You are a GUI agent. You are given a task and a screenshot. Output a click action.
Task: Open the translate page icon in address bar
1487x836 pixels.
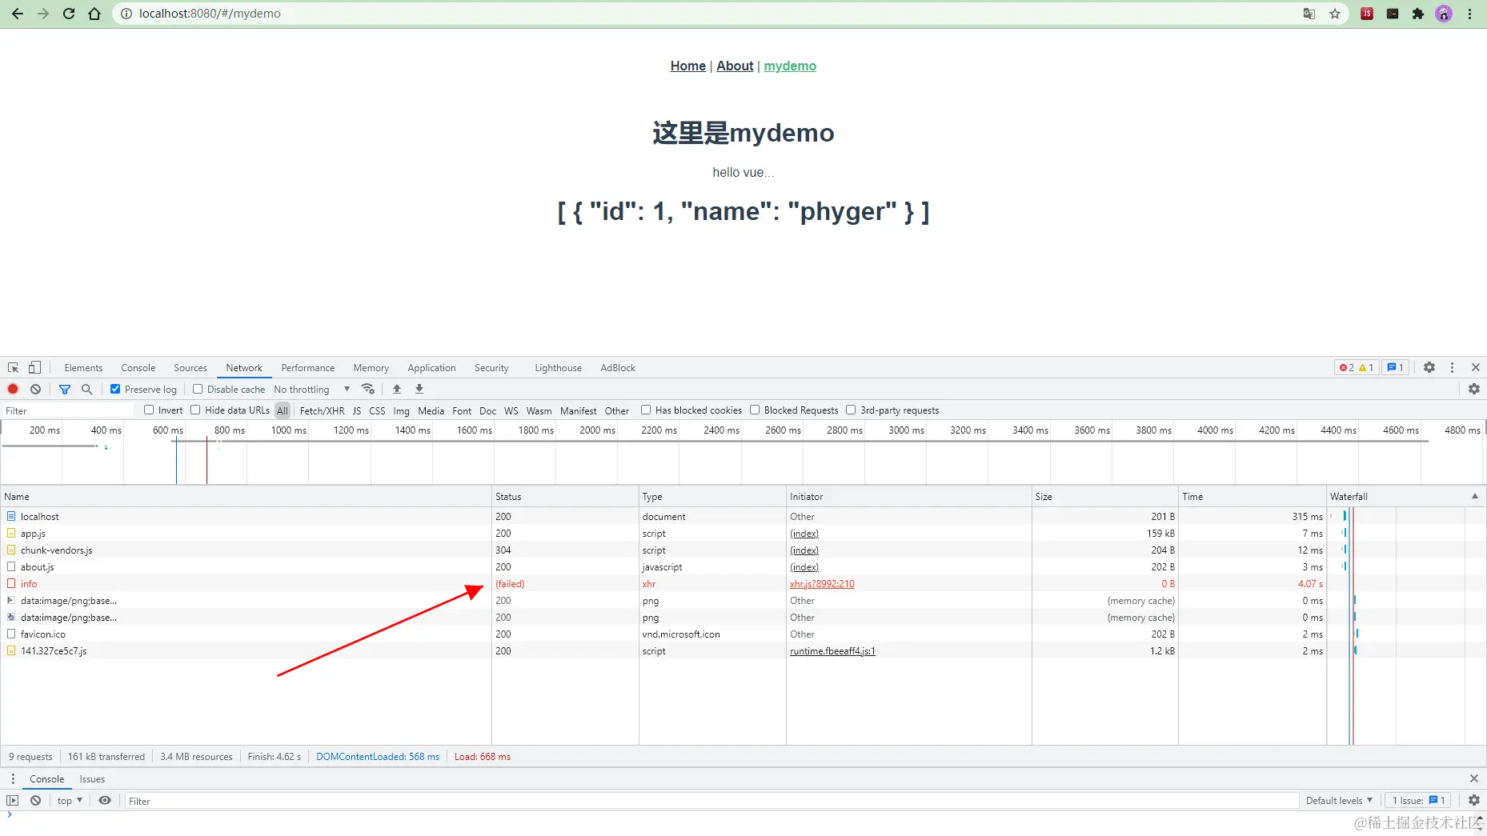[x=1309, y=14]
